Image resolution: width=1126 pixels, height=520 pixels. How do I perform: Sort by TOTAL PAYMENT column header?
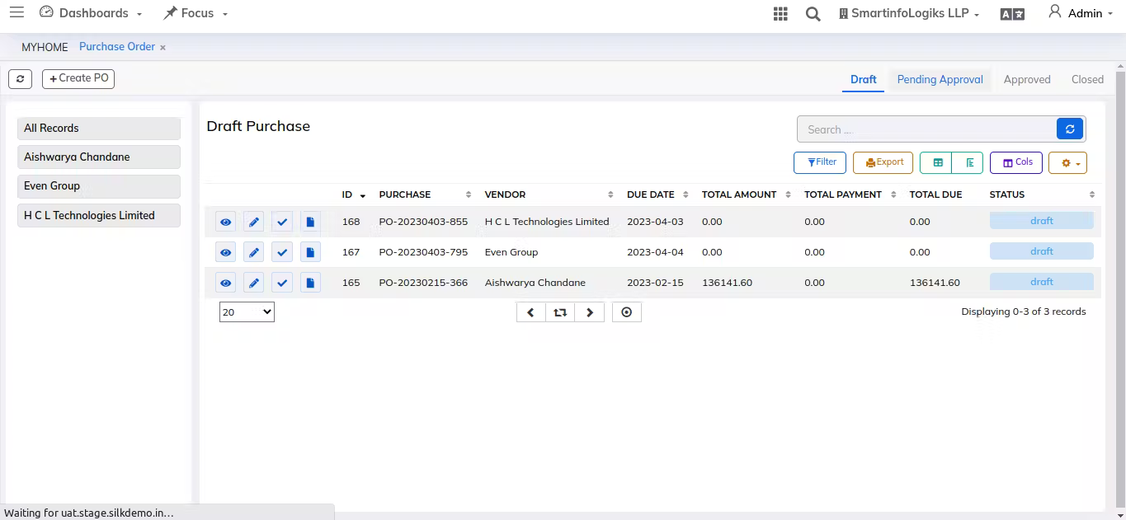click(851, 194)
